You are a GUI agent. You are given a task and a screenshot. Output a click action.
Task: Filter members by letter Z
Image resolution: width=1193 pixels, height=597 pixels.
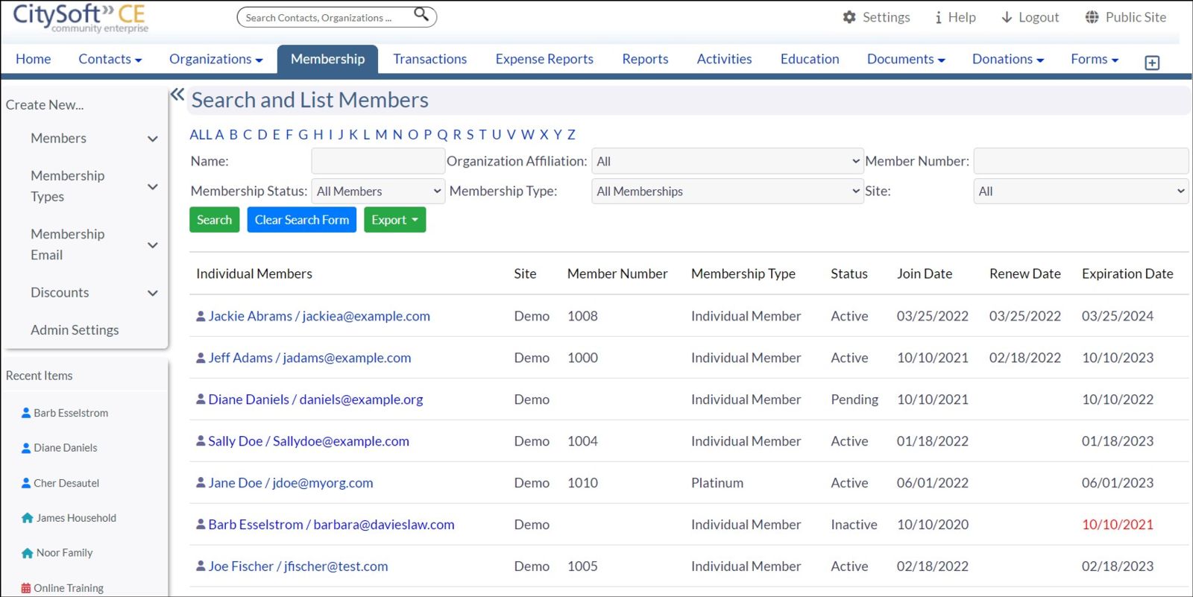[x=571, y=135]
